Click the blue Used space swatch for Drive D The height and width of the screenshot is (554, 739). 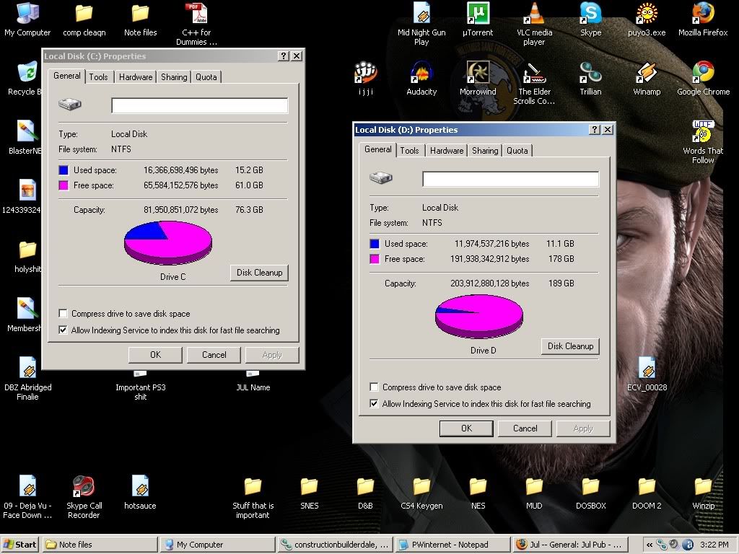375,244
